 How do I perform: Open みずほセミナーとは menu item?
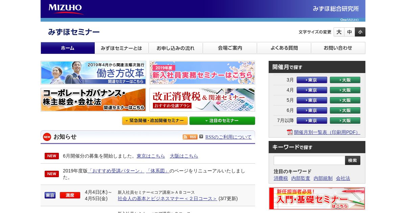[x=121, y=48]
